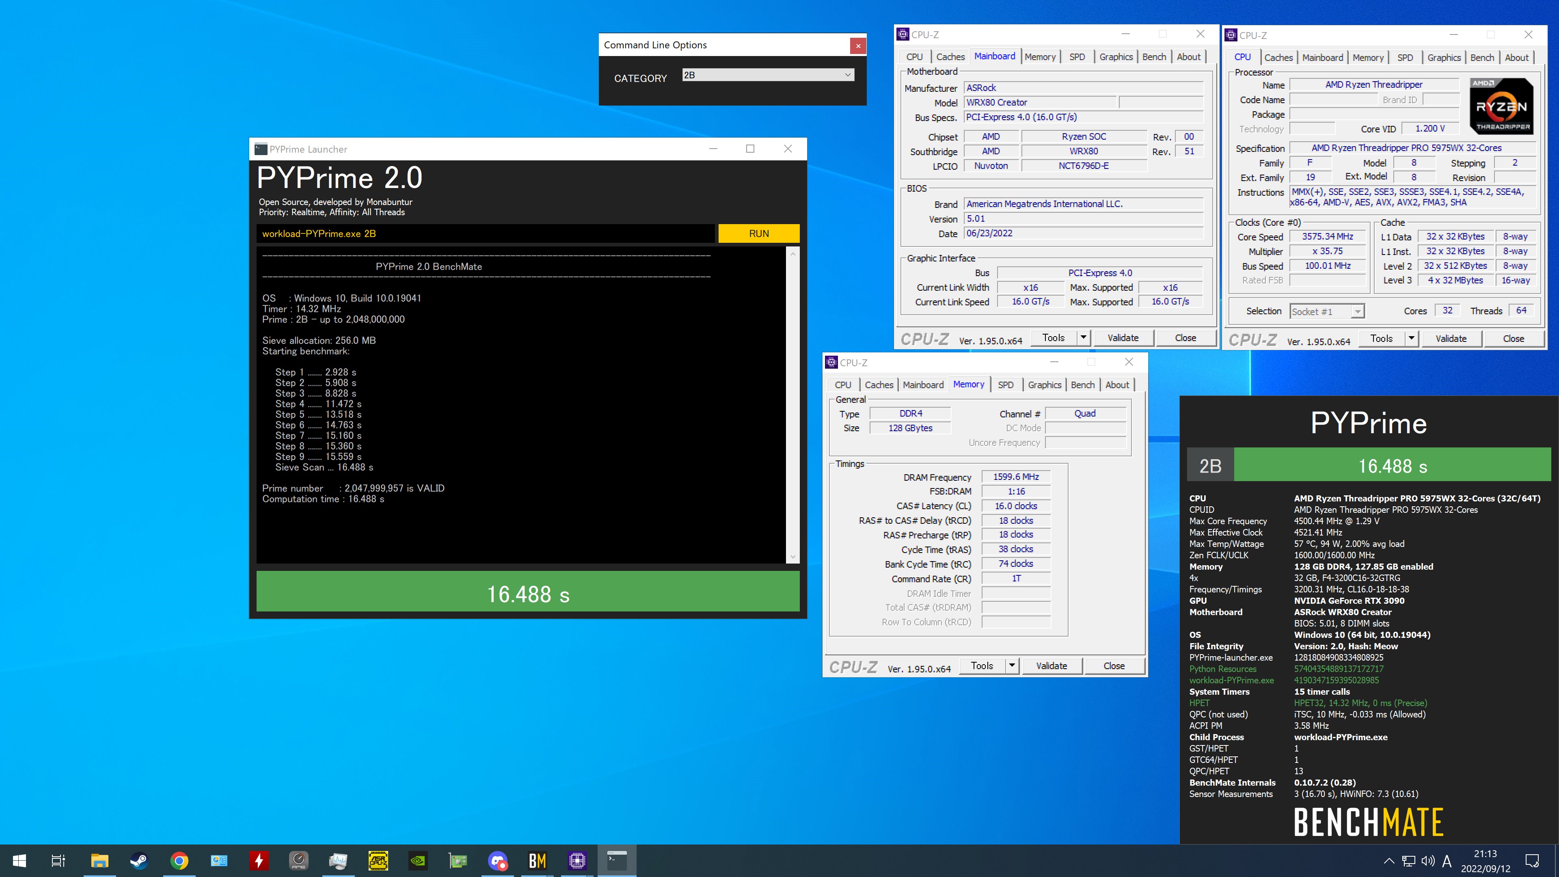
Task: Switch to the BenchMate (BM) taskbar app
Action: coord(538,860)
